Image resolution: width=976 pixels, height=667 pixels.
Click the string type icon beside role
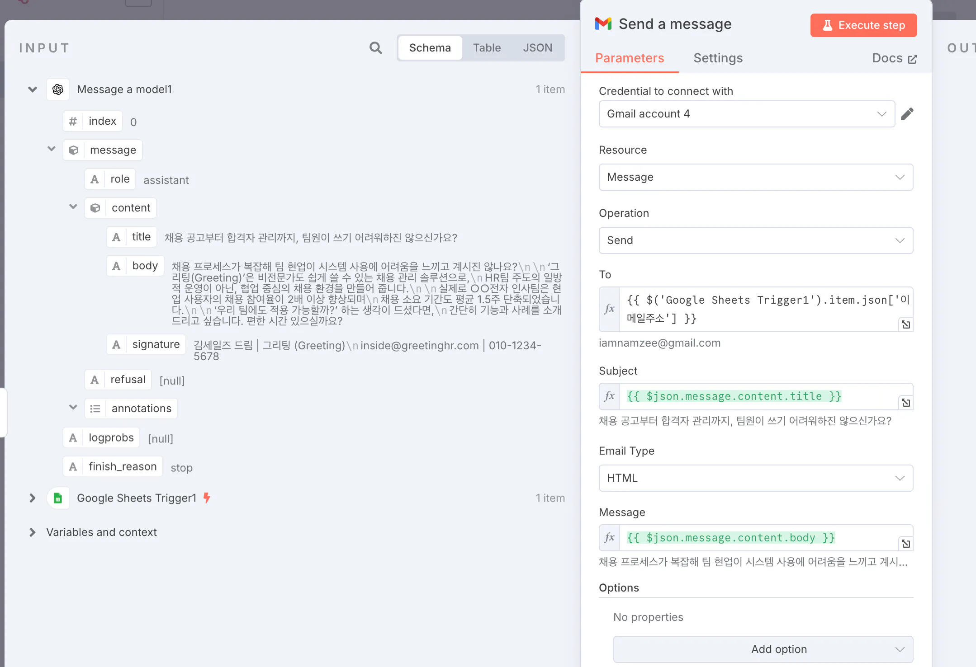tap(95, 179)
